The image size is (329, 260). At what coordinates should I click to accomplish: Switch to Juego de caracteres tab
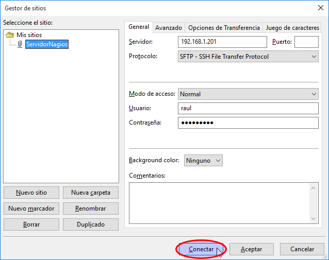tap(292, 28)
